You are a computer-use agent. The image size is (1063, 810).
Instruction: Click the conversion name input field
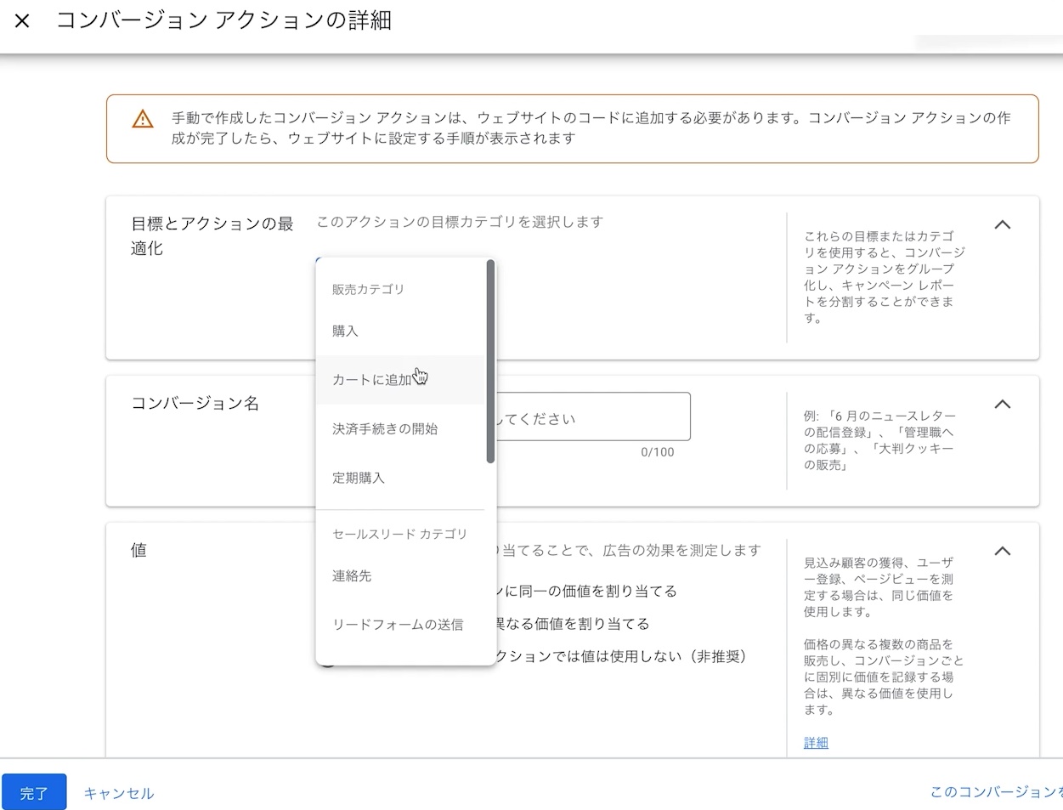point(593,416)
